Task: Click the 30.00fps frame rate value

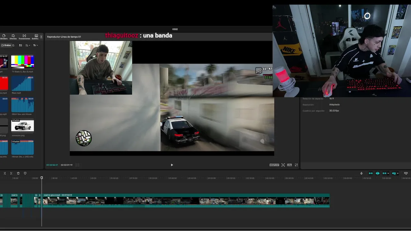Action: (334, 111)
